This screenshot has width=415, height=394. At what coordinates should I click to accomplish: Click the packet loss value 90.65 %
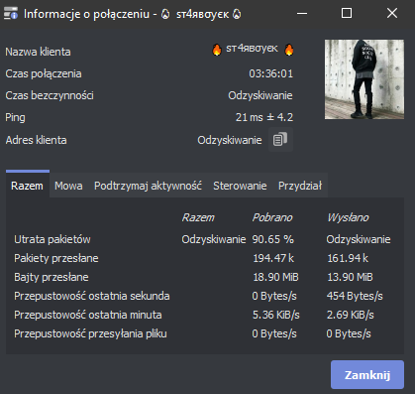click(273, 239)
